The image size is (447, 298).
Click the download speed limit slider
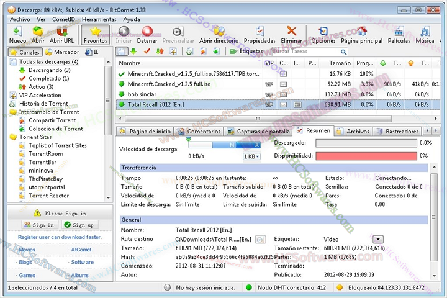(224, 145)
